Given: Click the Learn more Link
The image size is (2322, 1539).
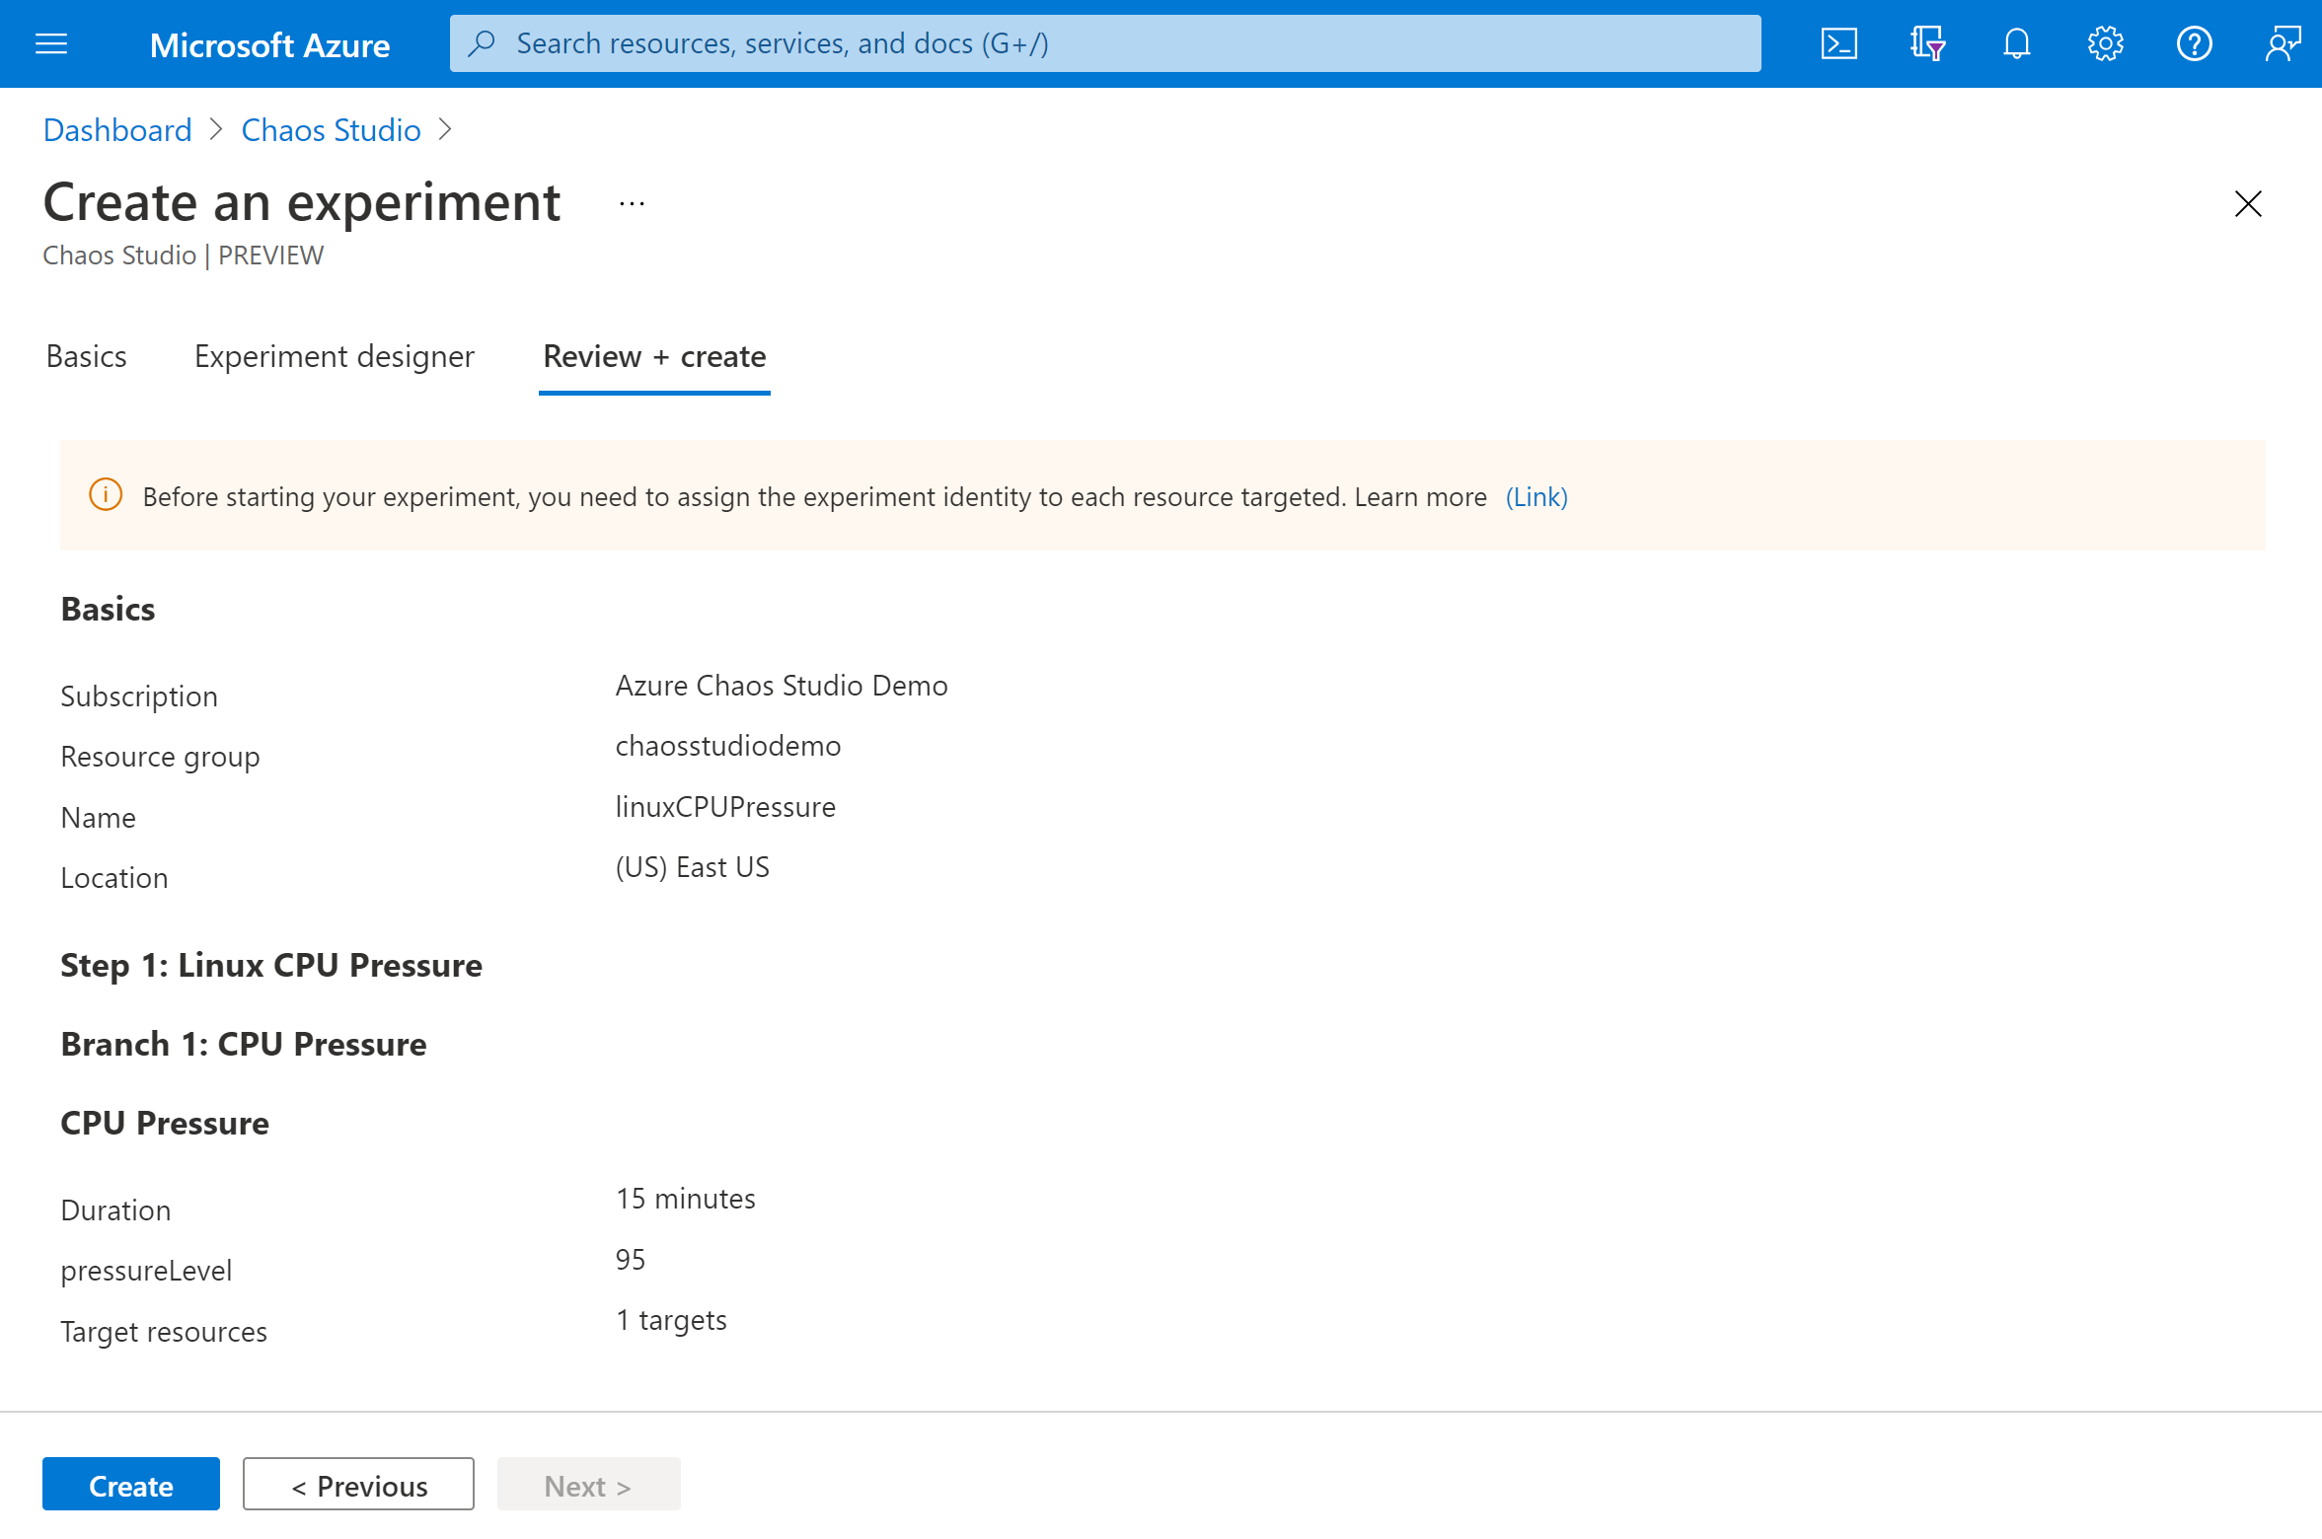Looking at the screenshot, I should [x=1536, y=494].
